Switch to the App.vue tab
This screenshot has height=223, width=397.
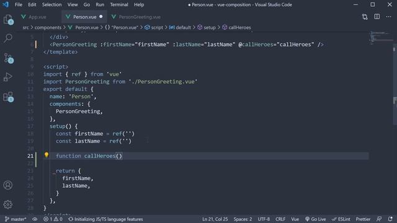point(37,17)
